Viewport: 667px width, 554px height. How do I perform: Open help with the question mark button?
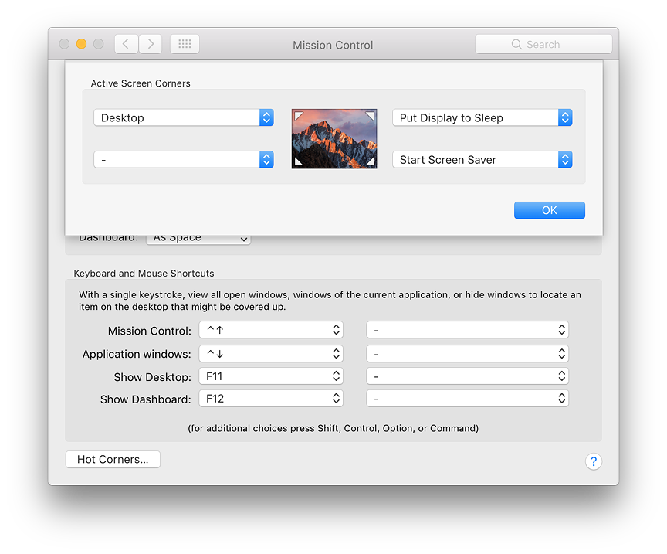[594, 461]
